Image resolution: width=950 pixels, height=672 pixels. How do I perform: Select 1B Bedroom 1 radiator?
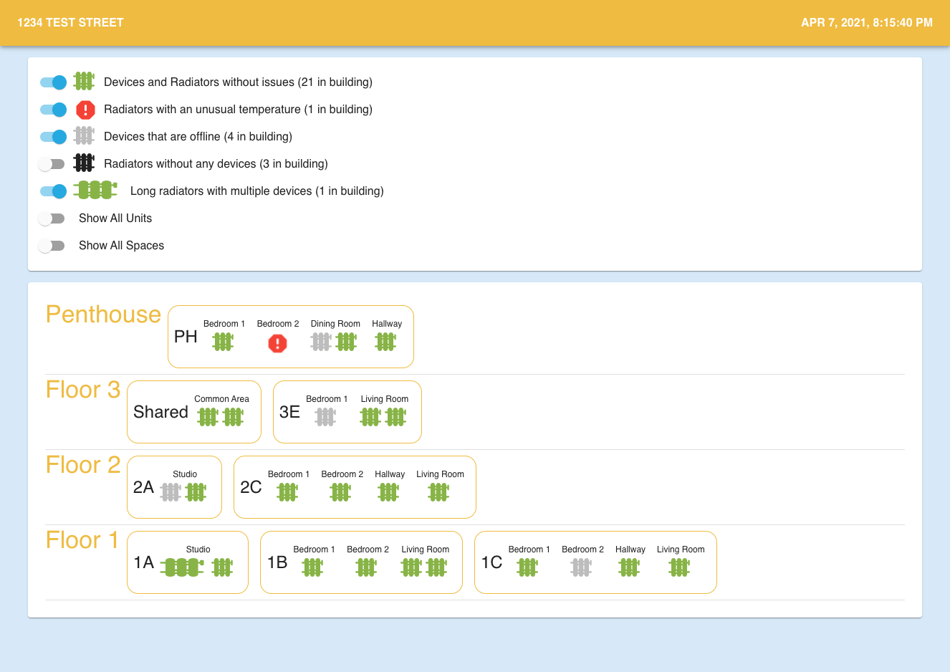click(312, 567)
